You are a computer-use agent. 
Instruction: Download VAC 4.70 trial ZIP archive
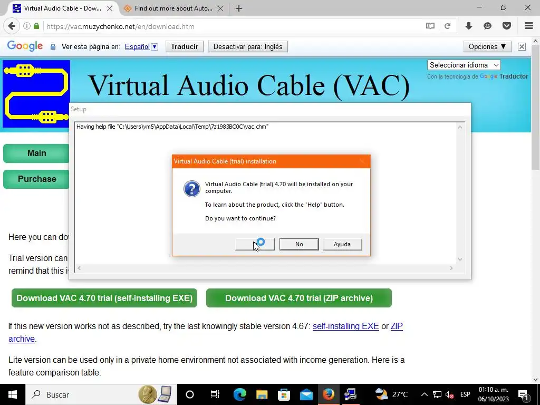(299, 298)
